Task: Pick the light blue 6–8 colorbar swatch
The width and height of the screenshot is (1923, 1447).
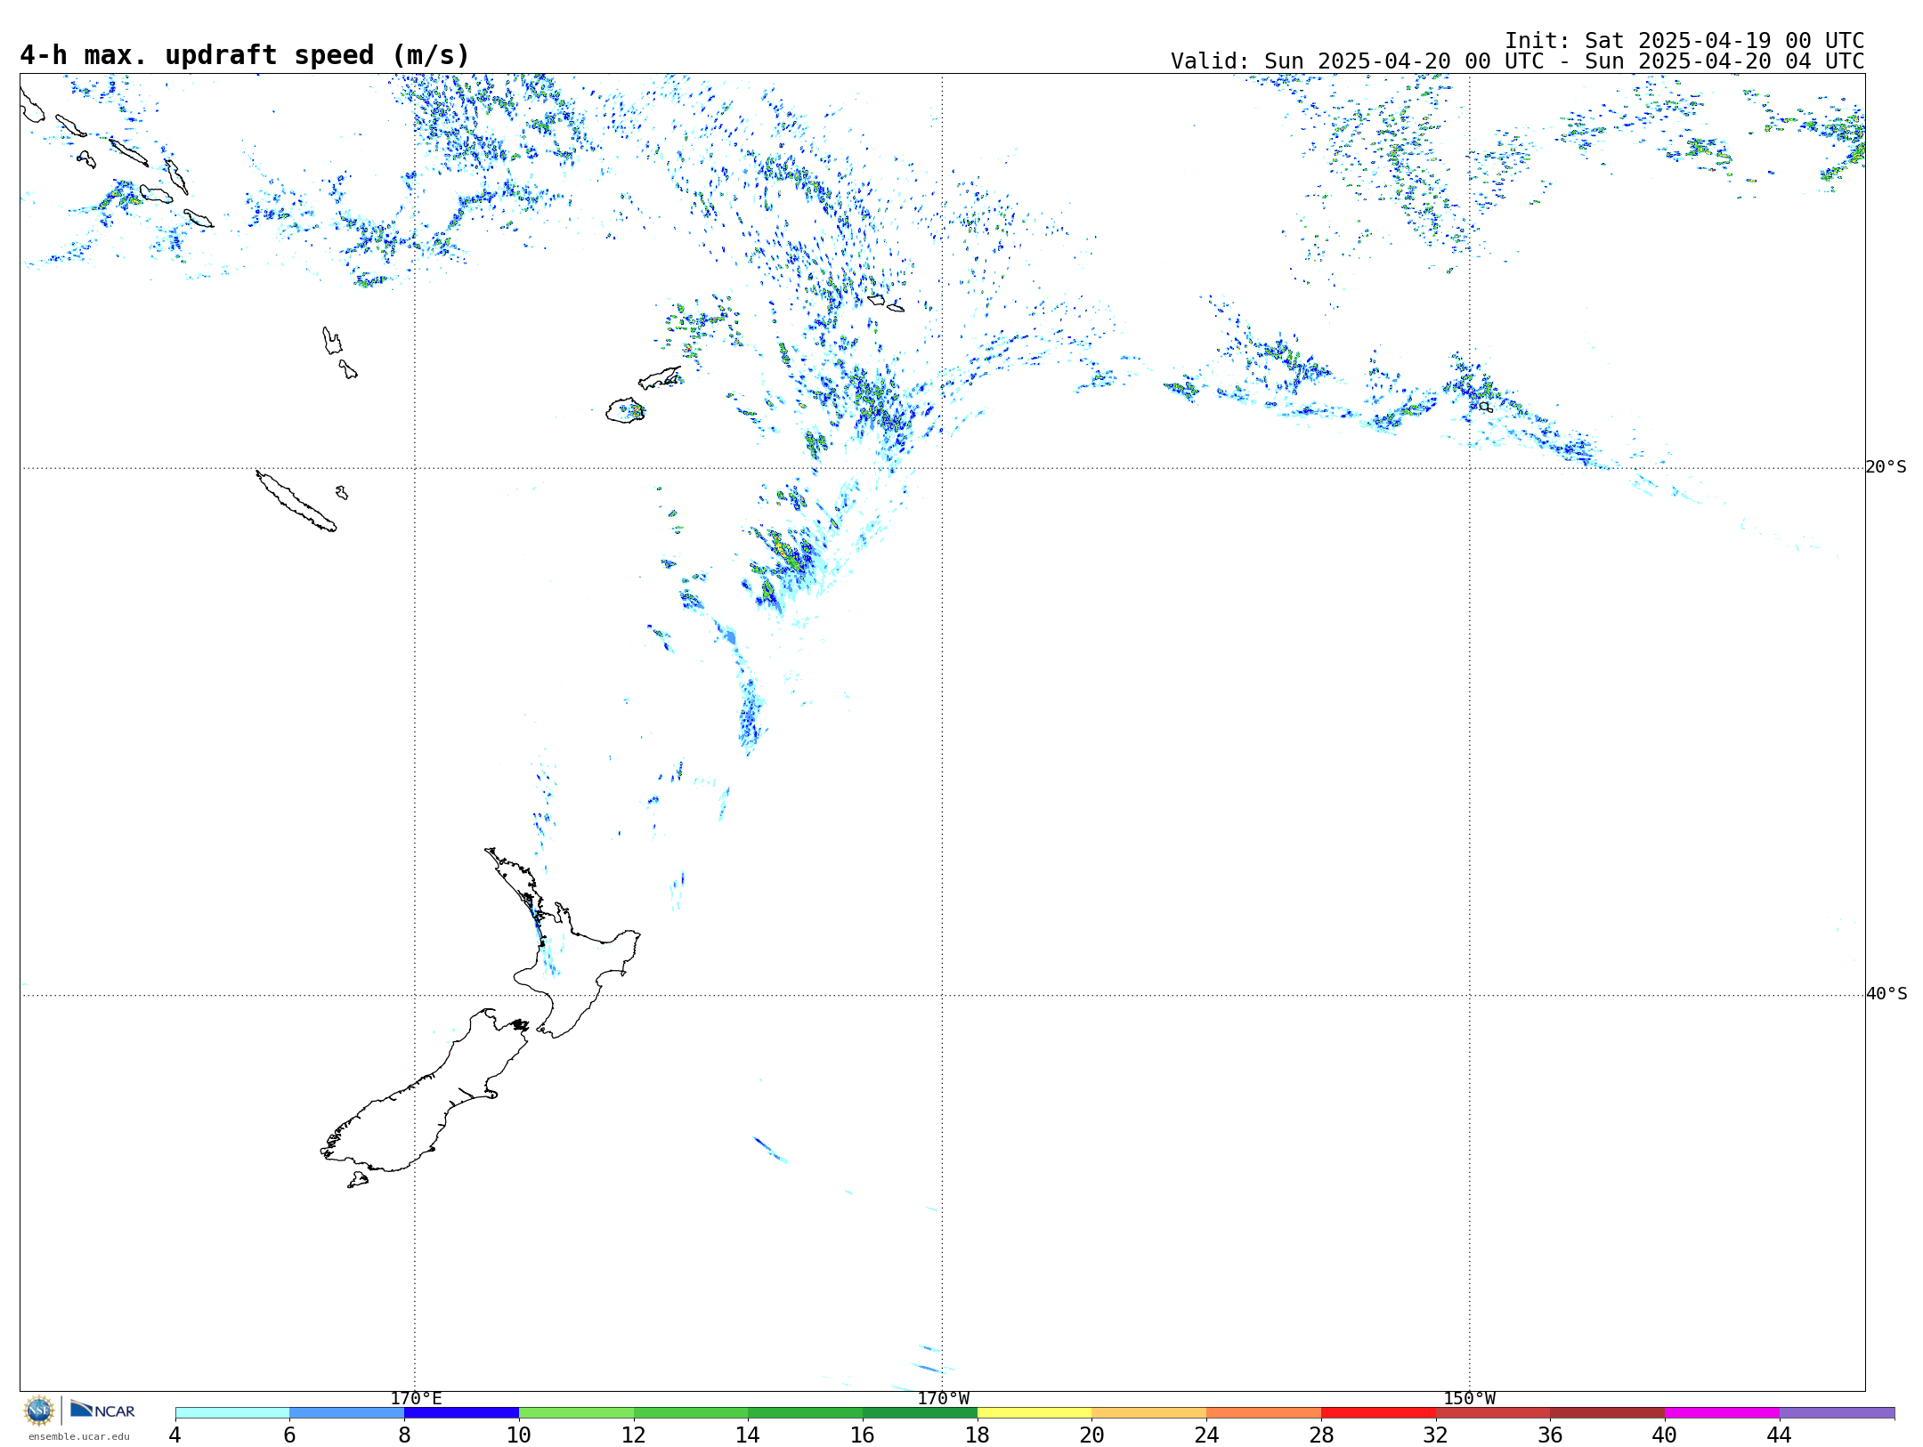Action: 347,1412
